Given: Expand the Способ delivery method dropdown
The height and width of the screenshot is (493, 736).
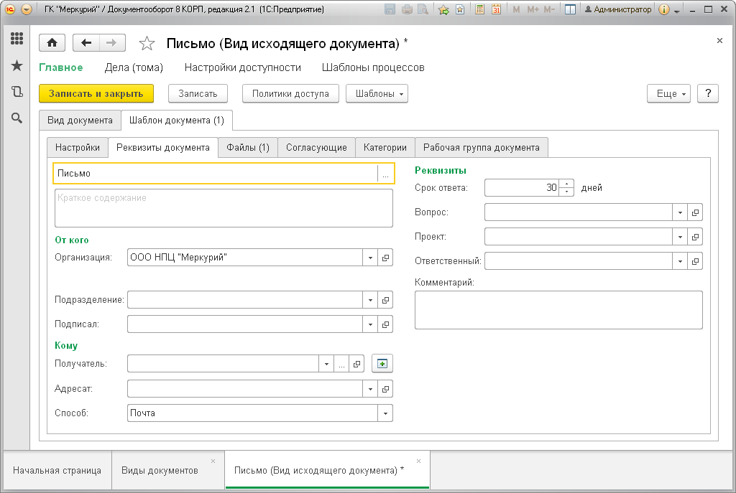Looking at the screenshot, I should (385, 413).
